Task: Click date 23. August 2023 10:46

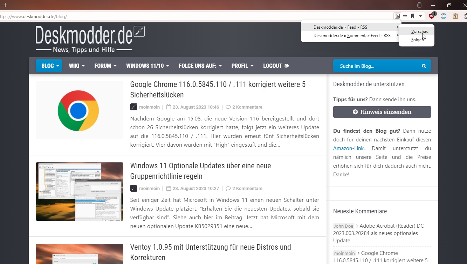Action: (196, 107)
